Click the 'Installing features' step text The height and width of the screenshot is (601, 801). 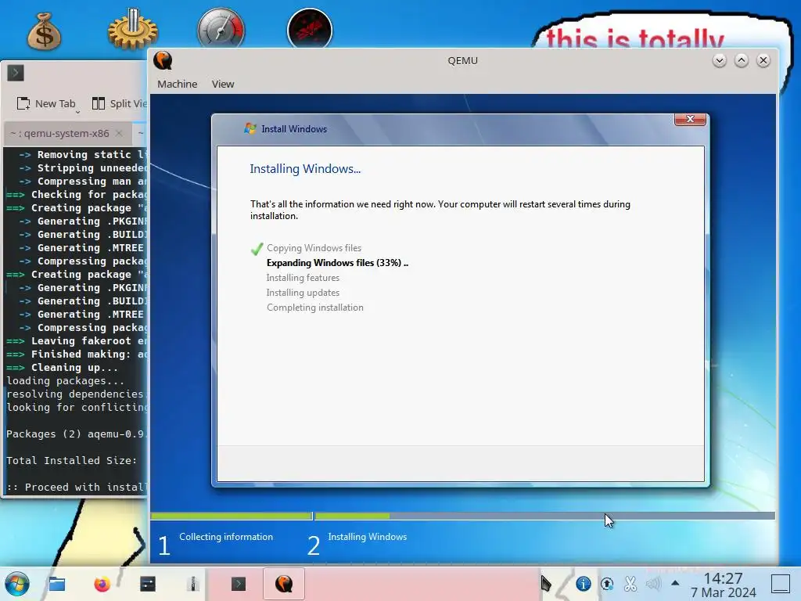click(303, 278)
